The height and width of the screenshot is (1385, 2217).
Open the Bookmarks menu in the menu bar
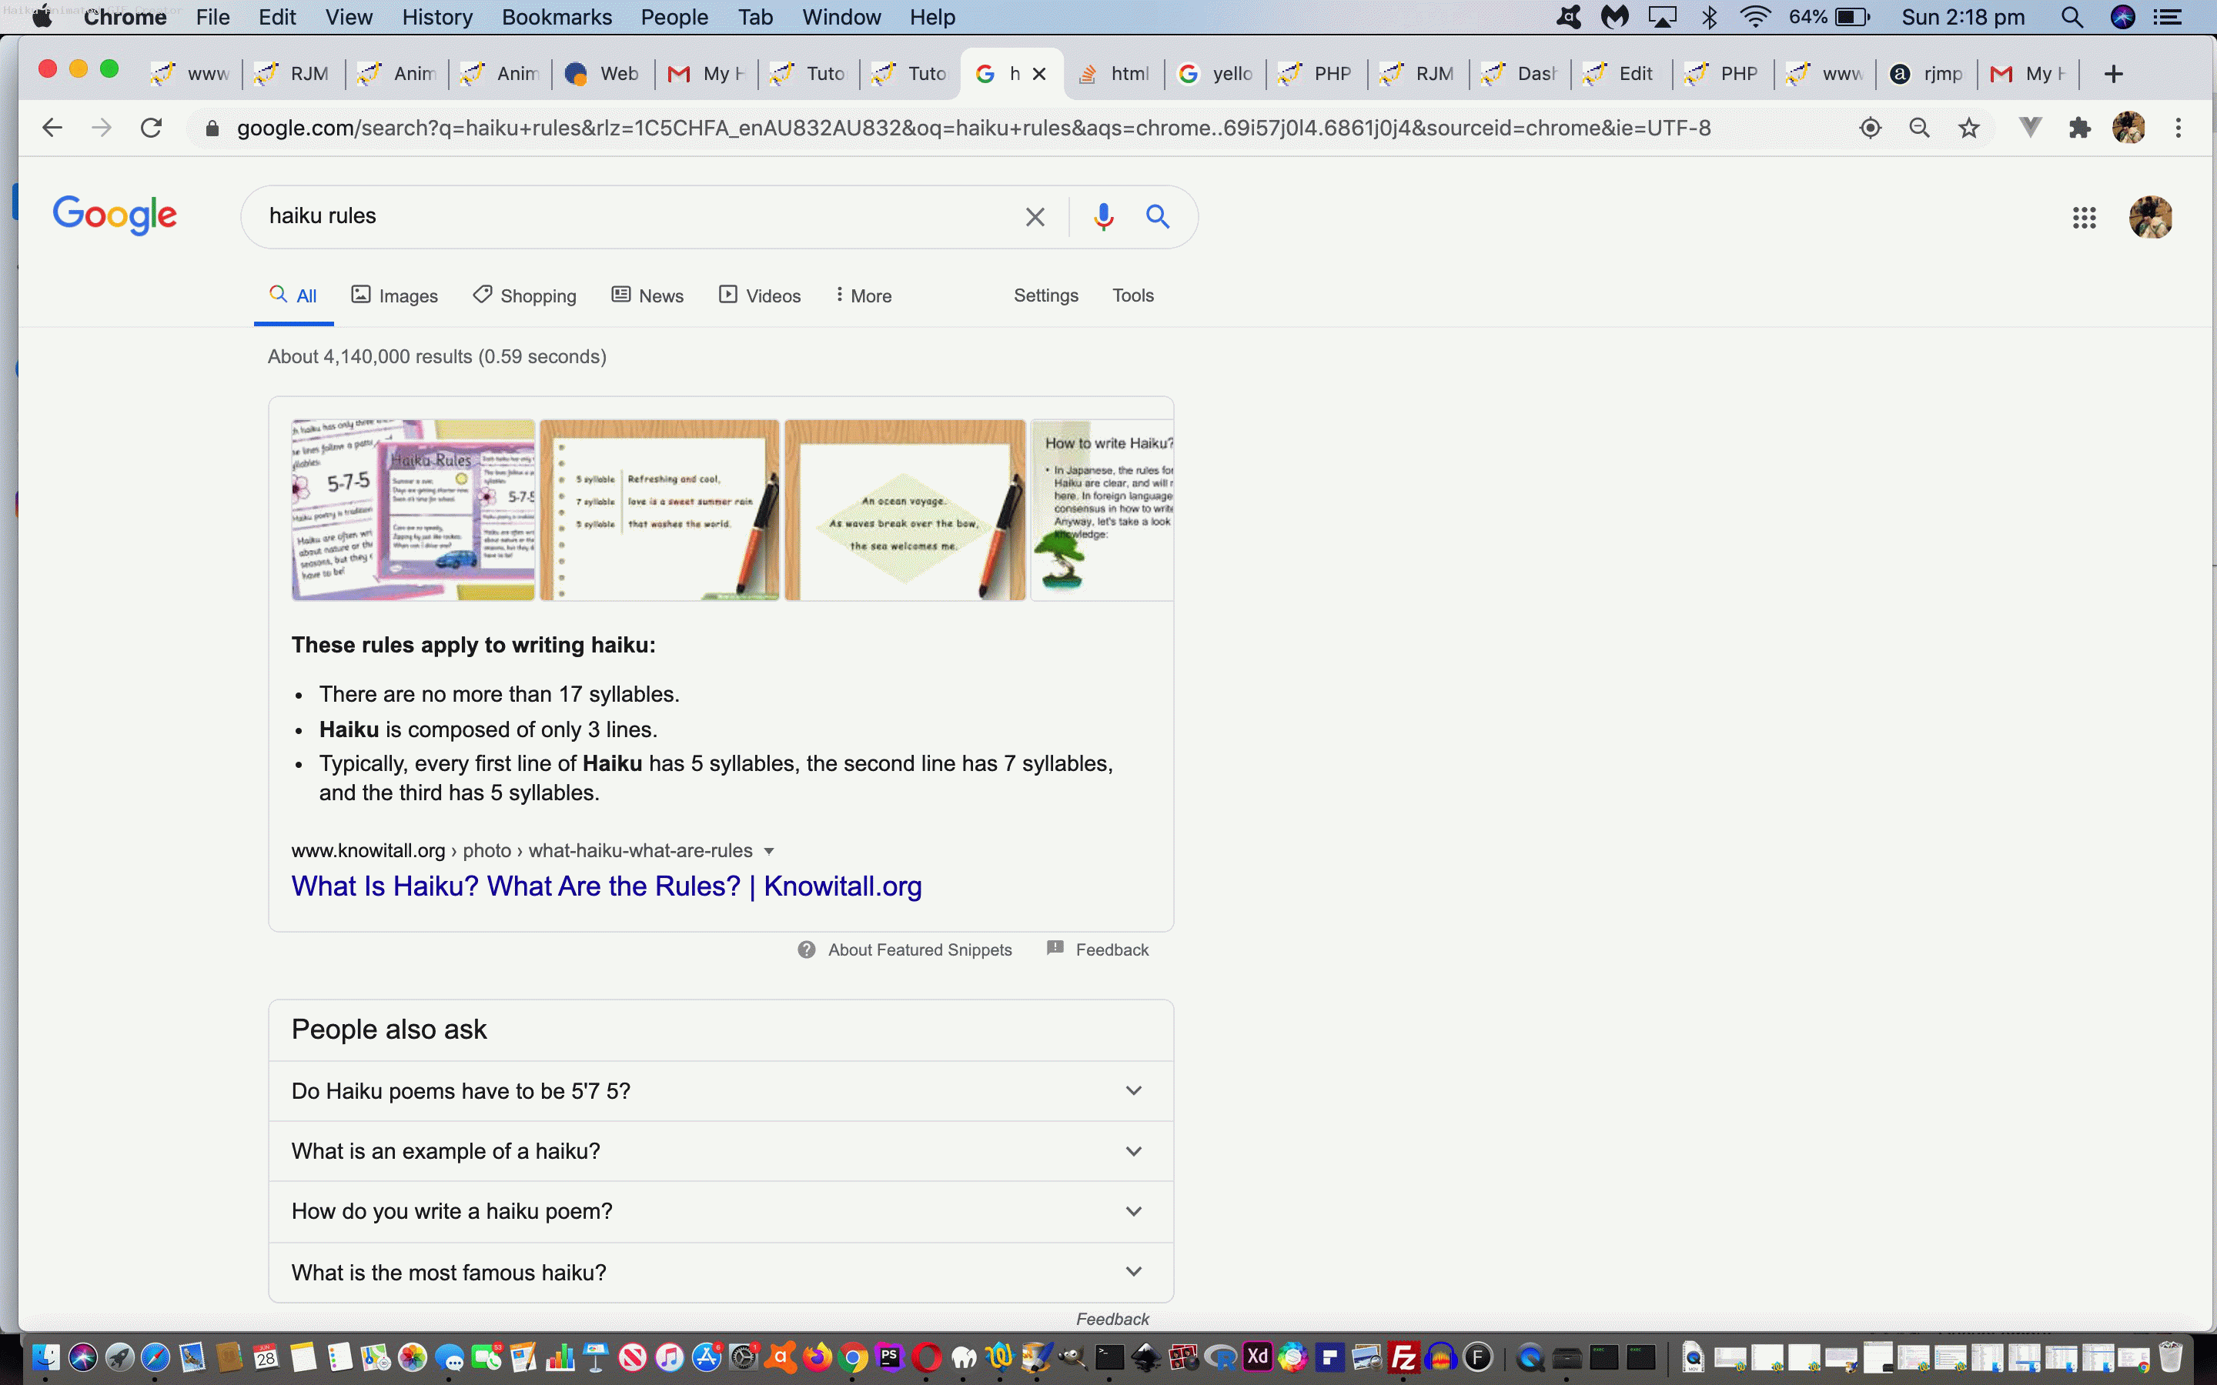click(557, 18)
